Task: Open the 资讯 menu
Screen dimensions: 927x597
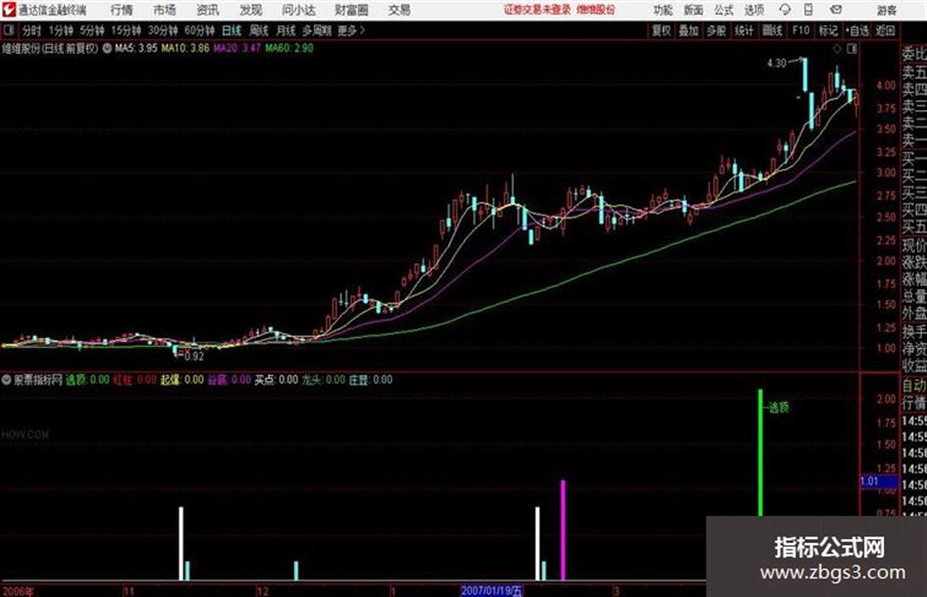Action: 208,10
